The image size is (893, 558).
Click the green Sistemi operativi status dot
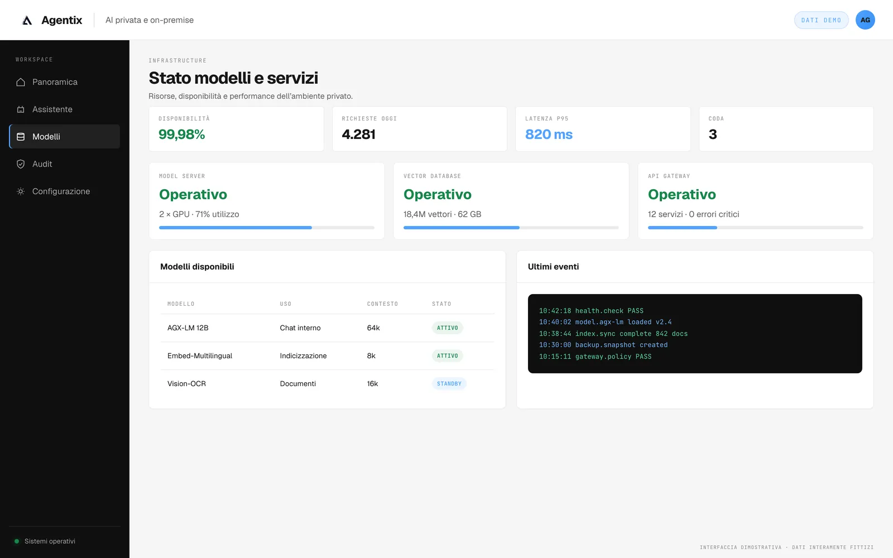pyautogui.click(x=17, y=541)
